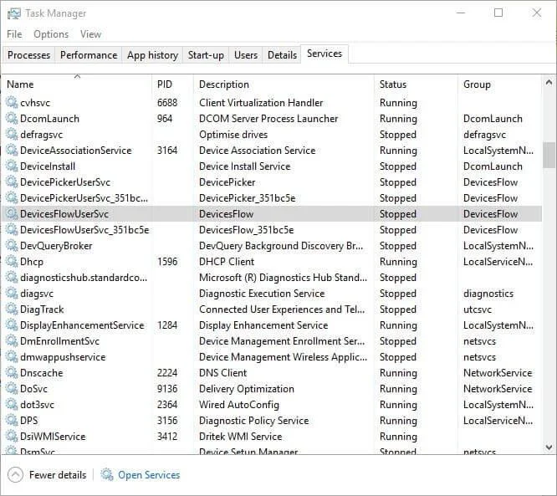Image resolution: width=557 pixels, height=496 pixels.
Task: Click the defragsvc group cell
Action: pyautogui.click(x=484, y=135)
